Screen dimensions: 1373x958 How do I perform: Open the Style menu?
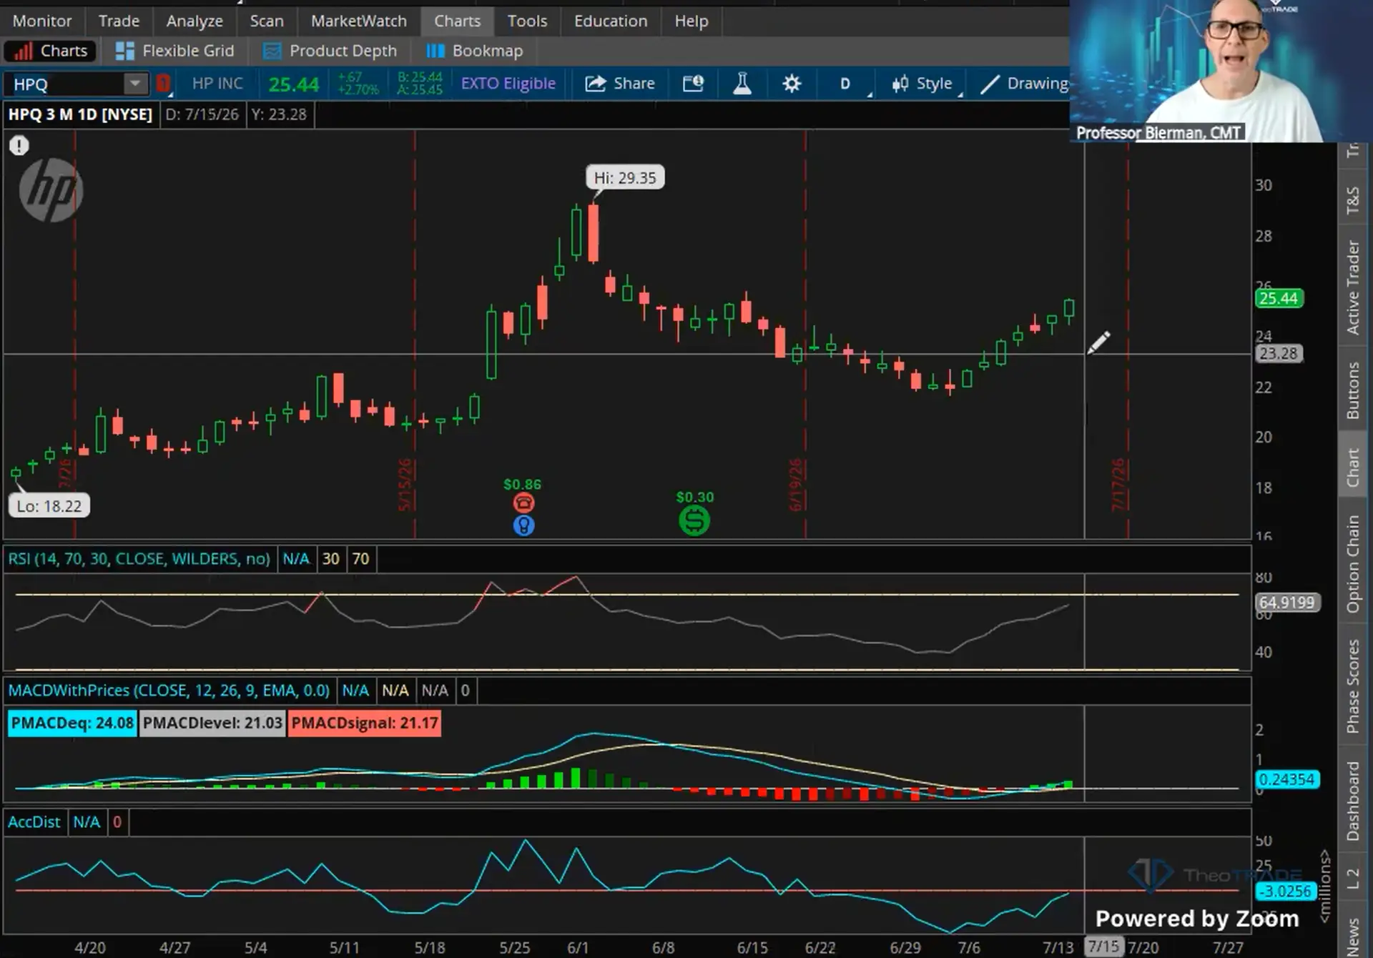924,84
